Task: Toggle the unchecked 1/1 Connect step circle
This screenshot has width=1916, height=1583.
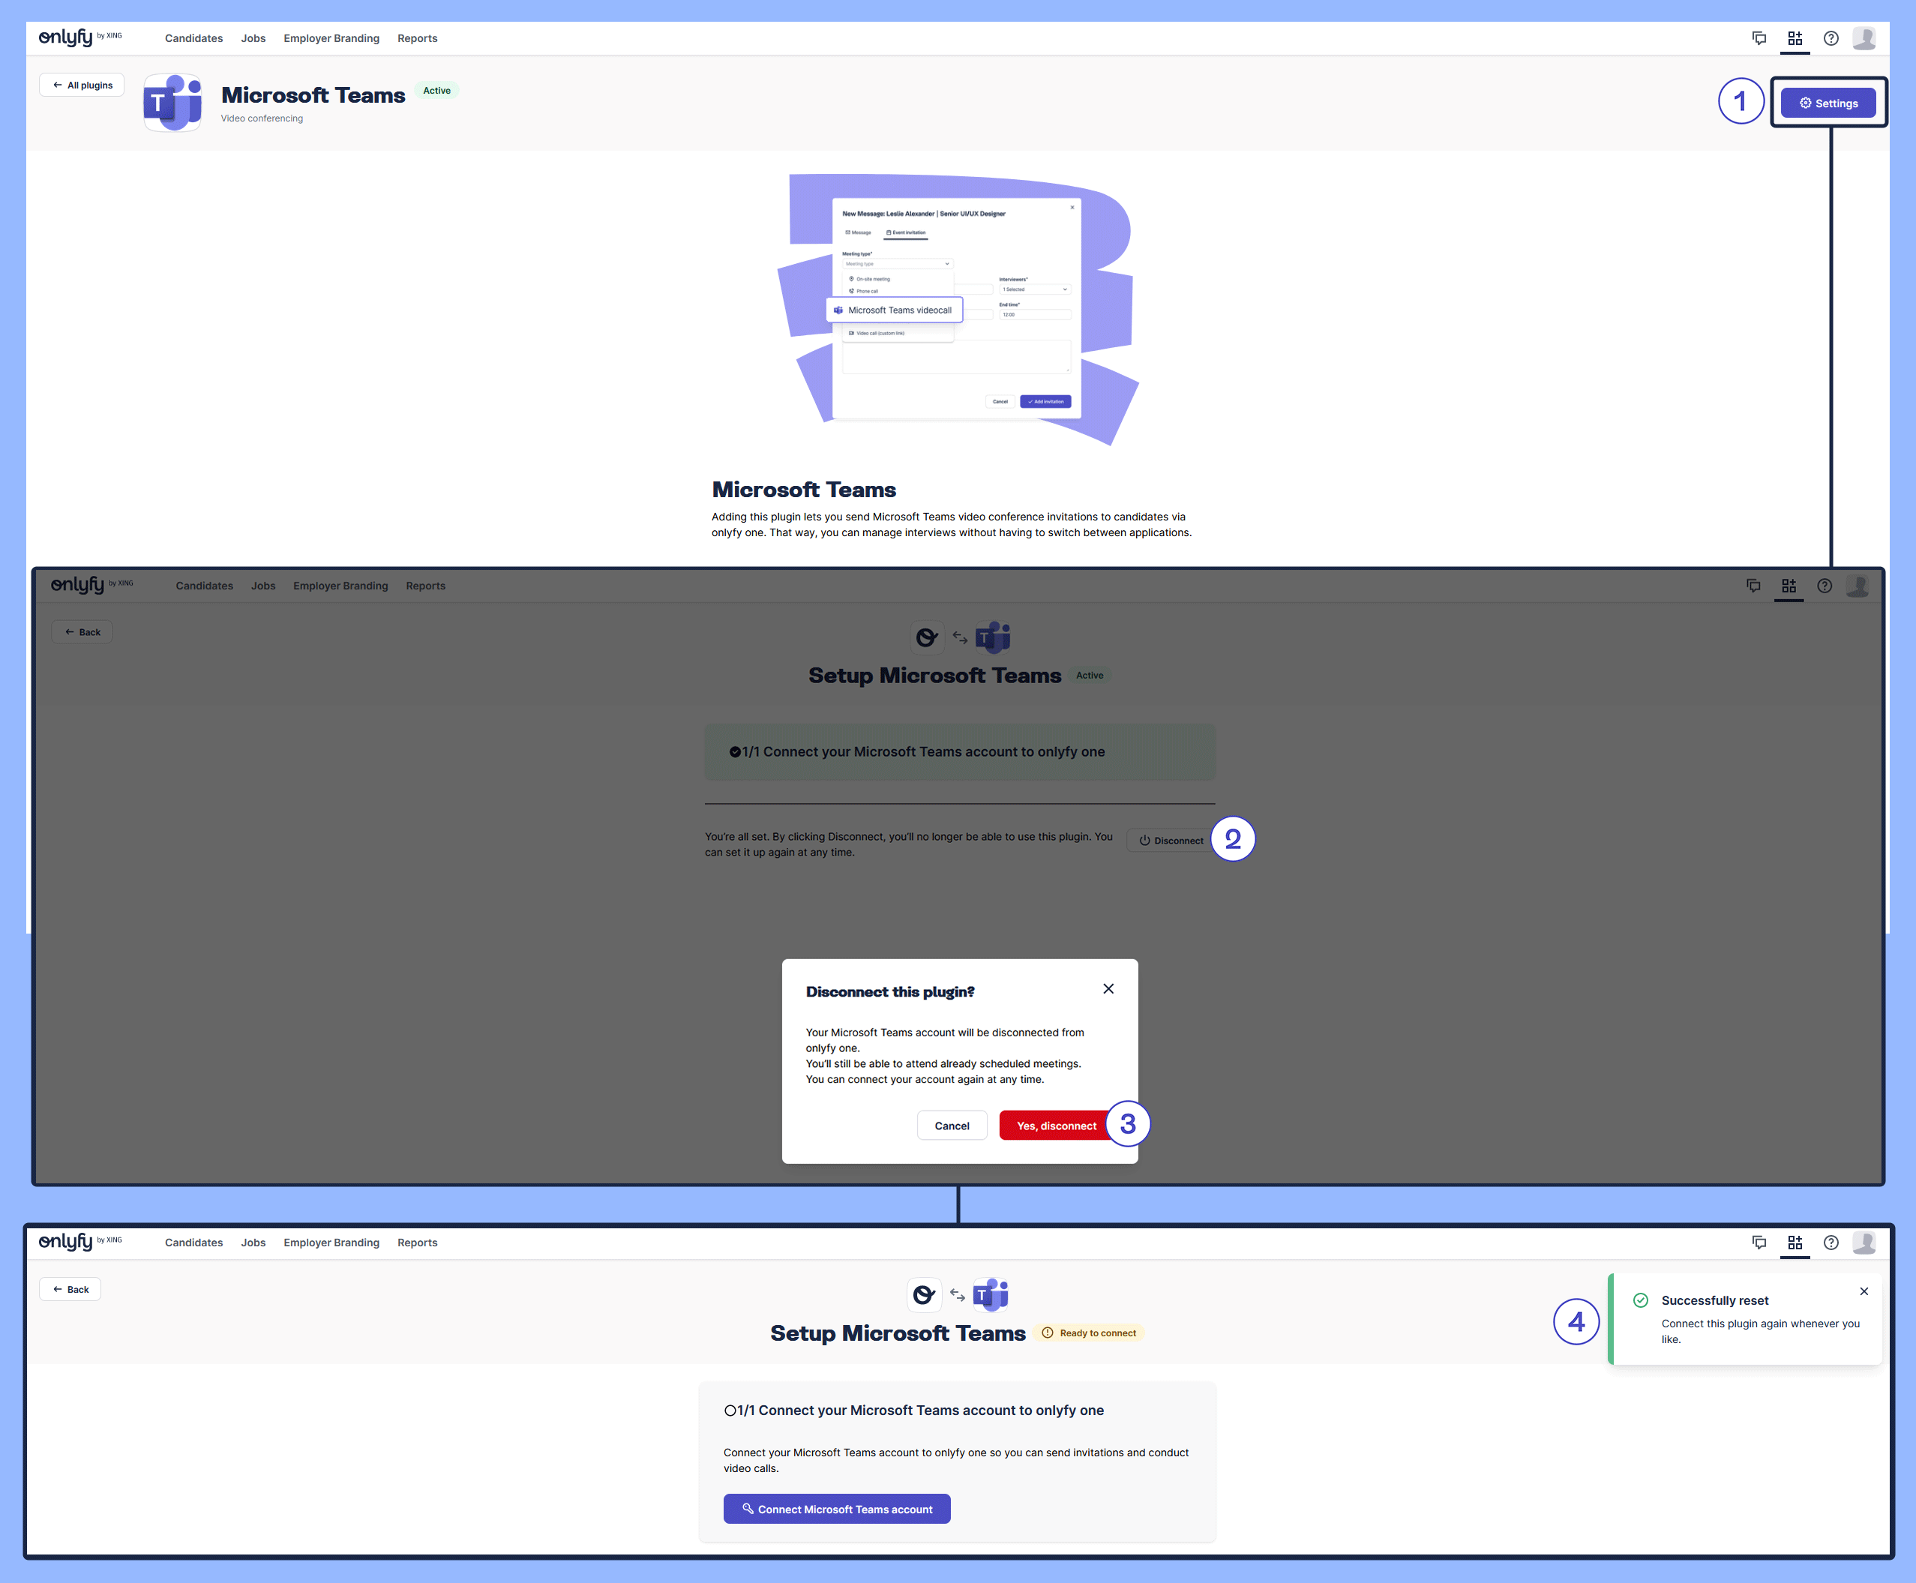Action: point(730,1411)
